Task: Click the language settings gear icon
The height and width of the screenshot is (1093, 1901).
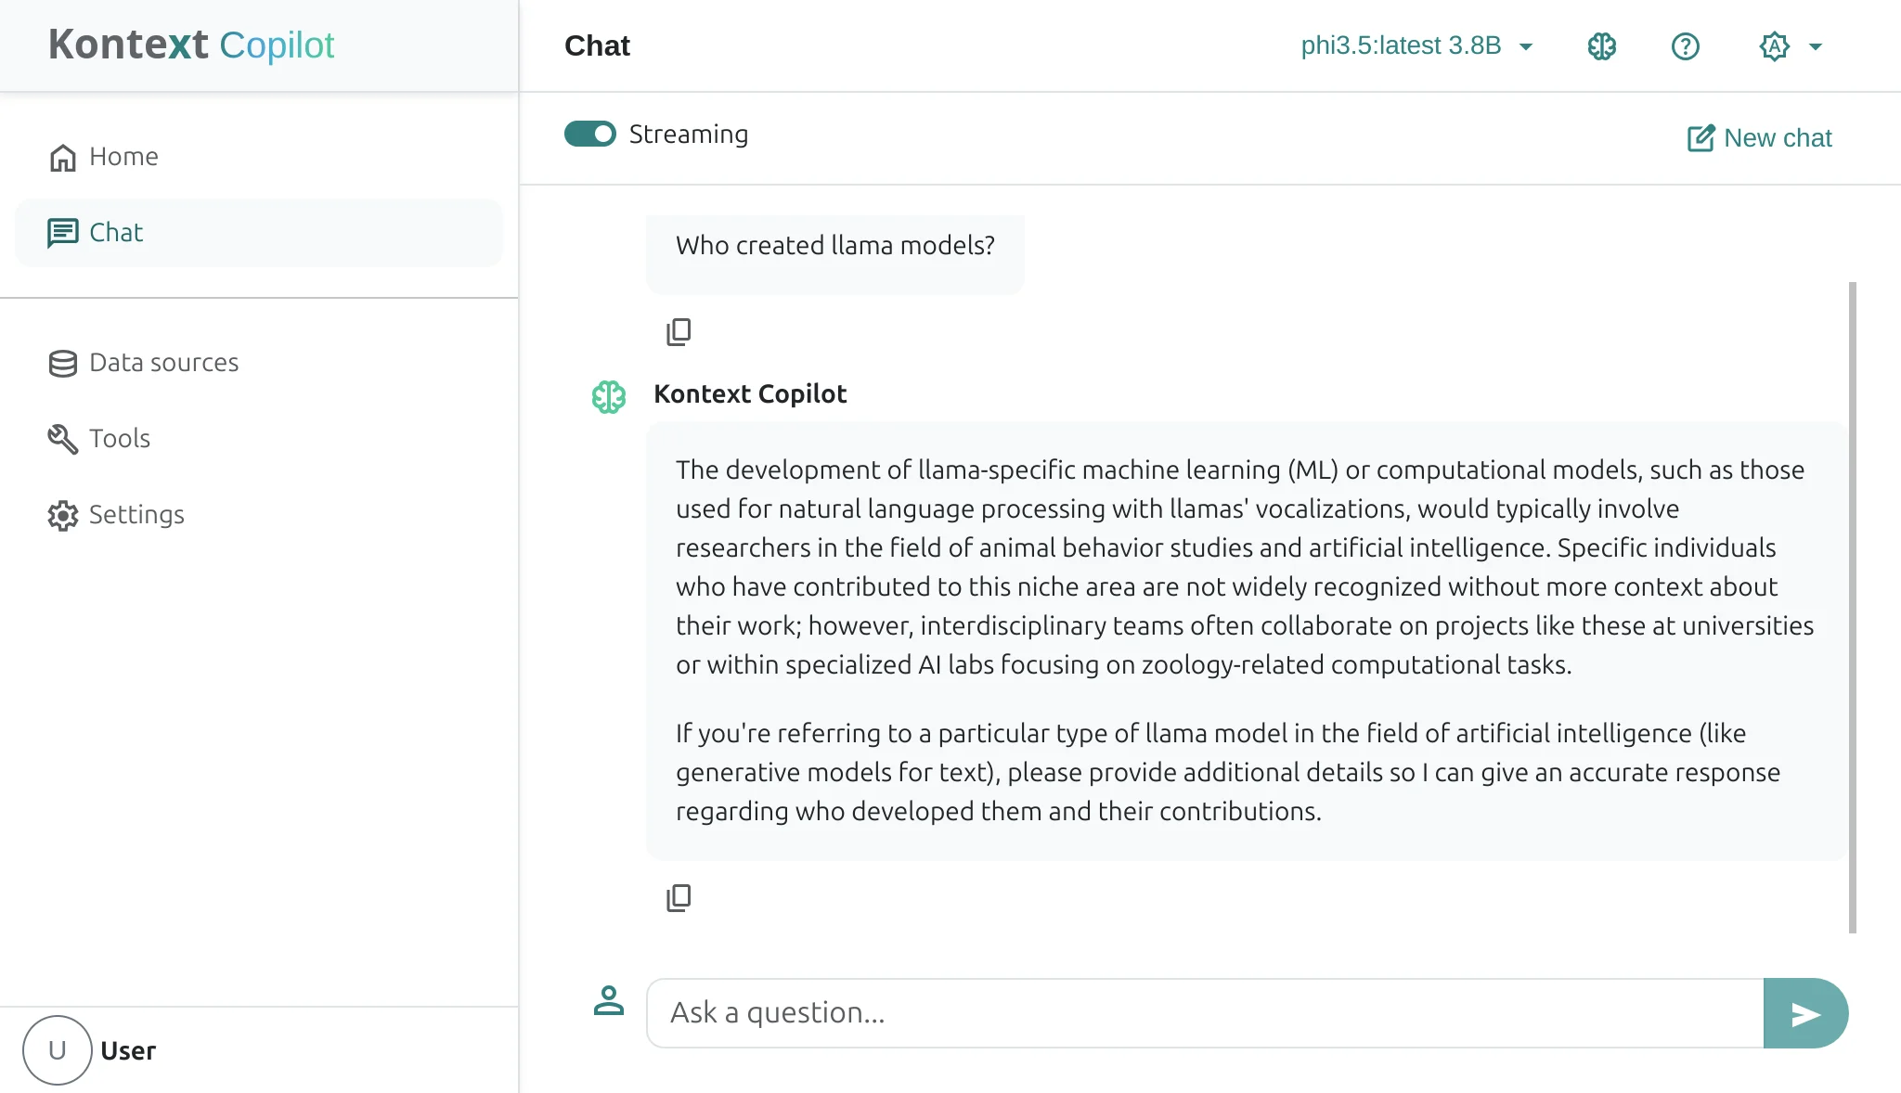Action: 1774,46
